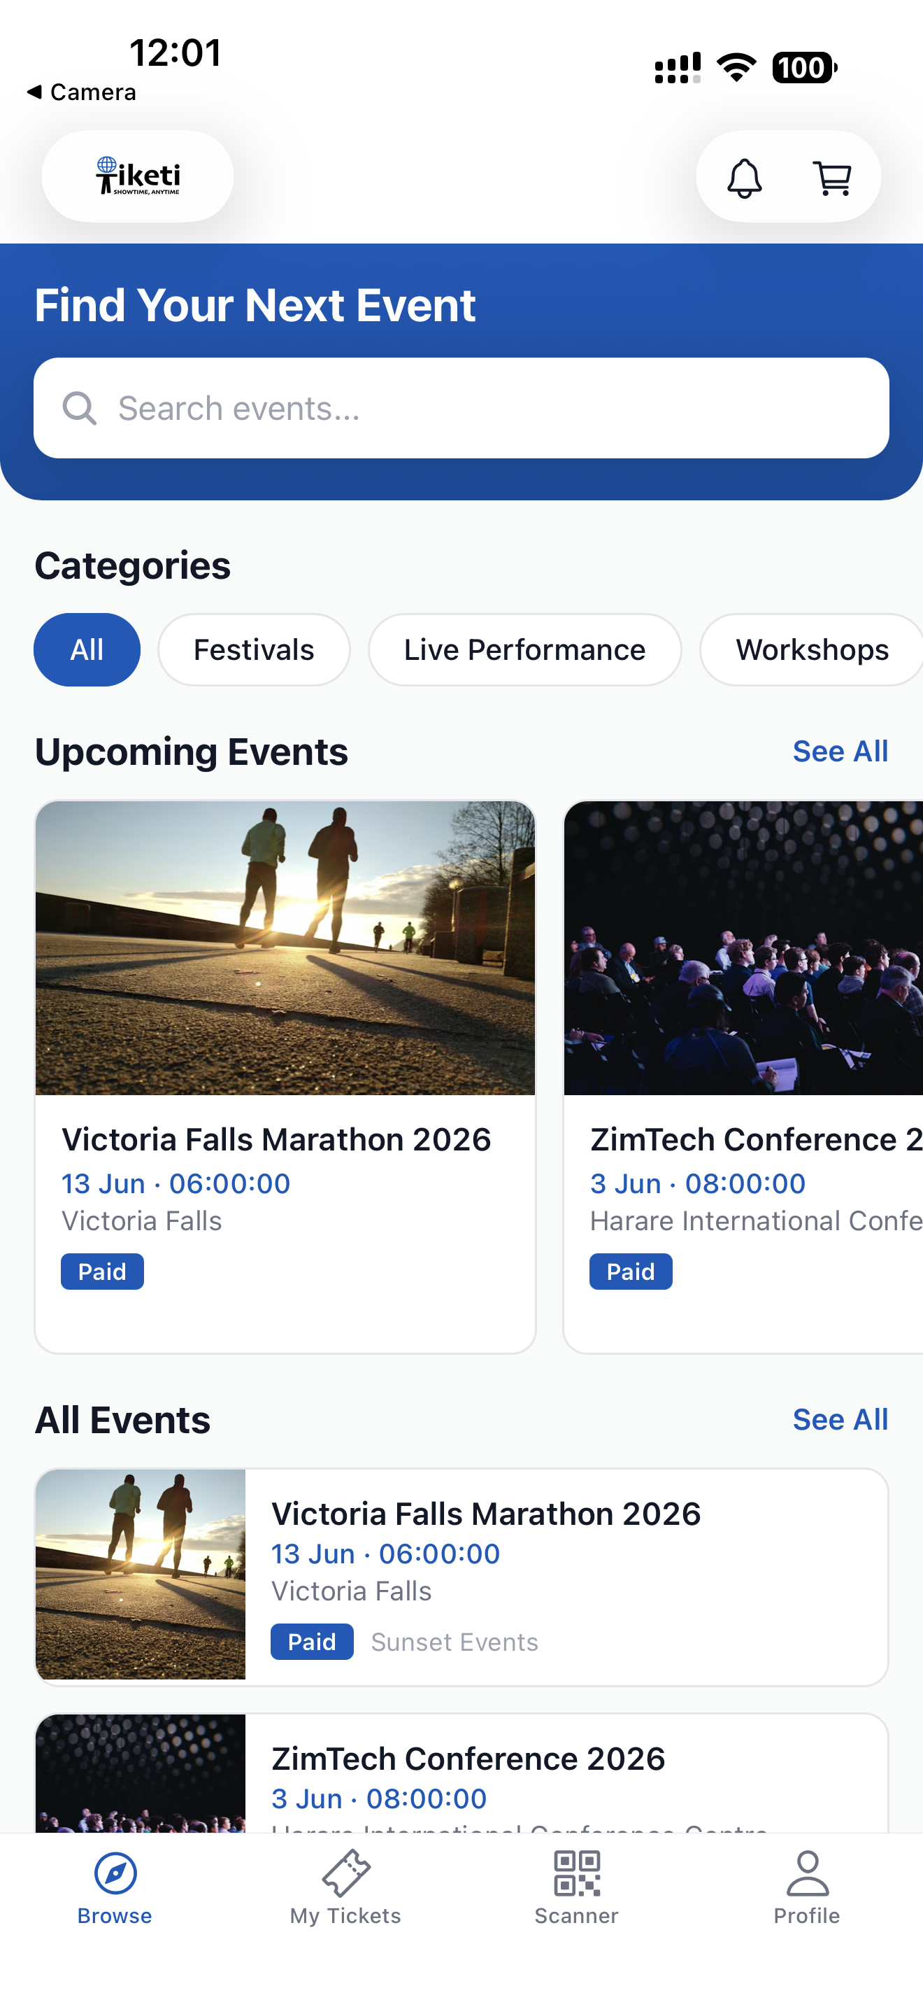Switch to the Browse tab
923x2007 pixels.
115,1886
